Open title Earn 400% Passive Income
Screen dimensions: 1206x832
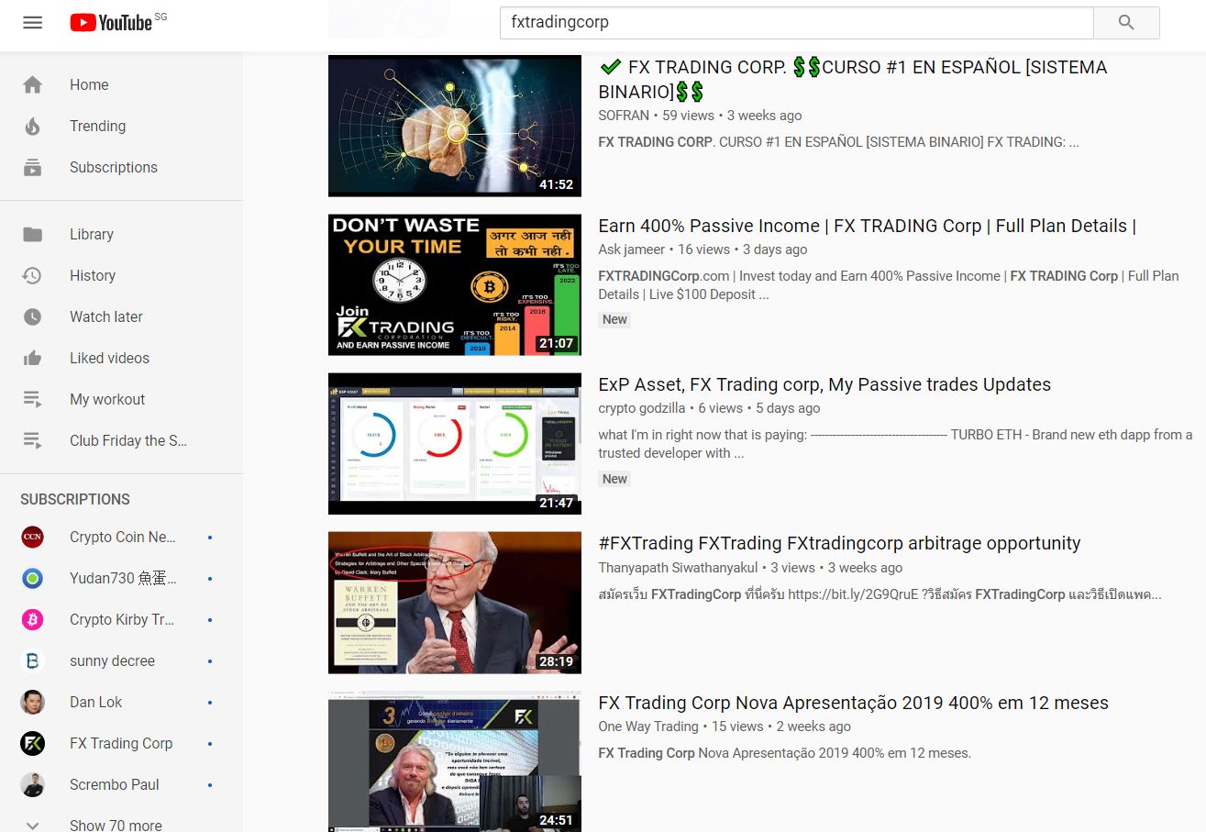(868, 226)
